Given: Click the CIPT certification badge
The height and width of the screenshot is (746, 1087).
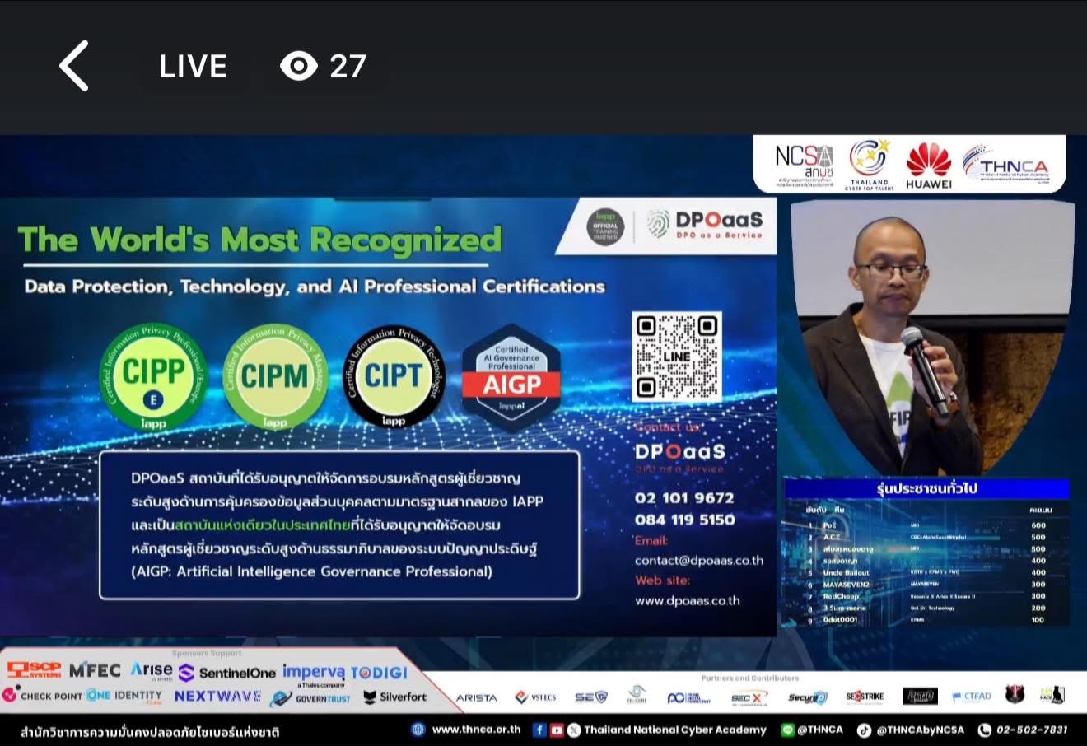Looking at the screenshot, I should click(x=394, y=376).
